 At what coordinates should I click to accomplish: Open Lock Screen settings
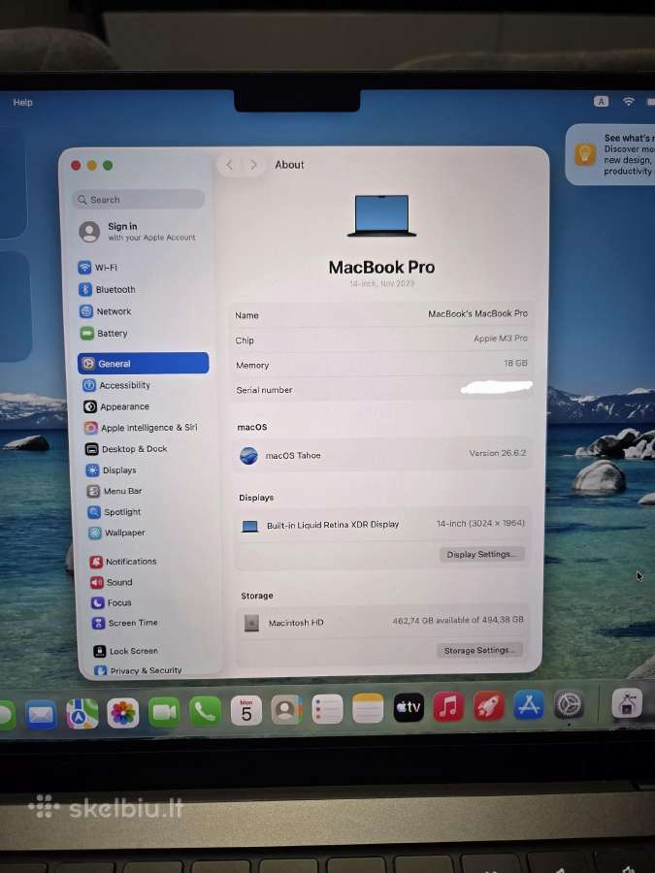[x=126, y=650]
